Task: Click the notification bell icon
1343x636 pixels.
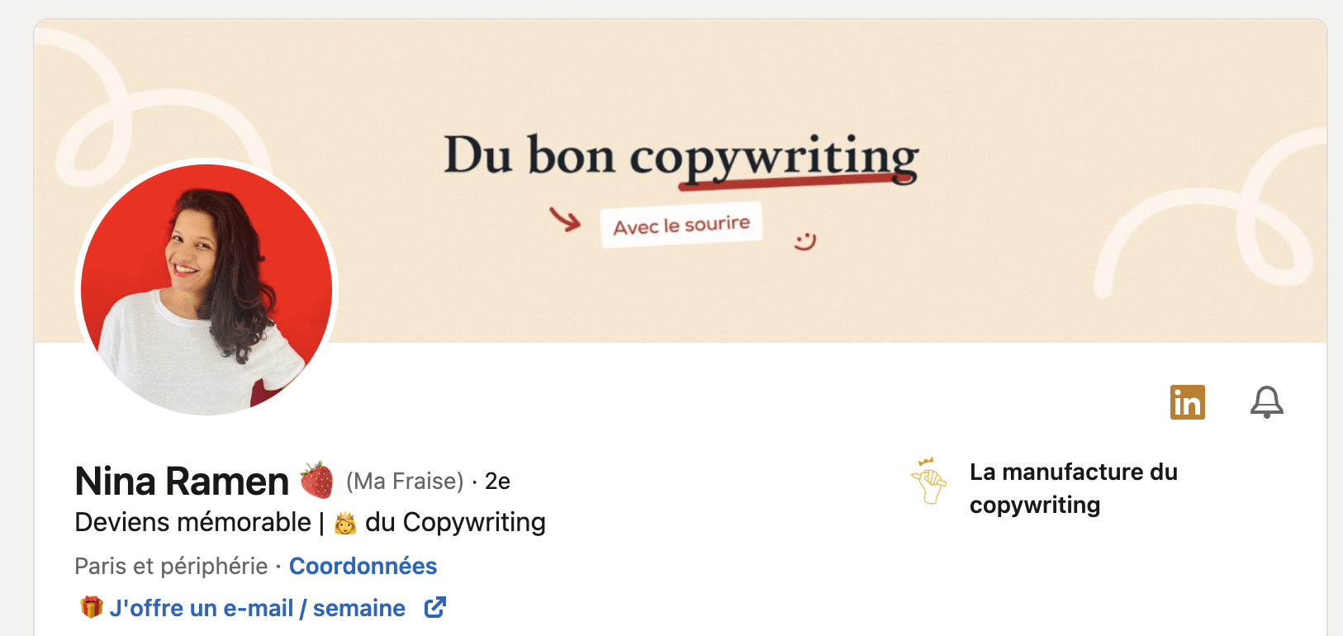Action: coord(1266,402)
